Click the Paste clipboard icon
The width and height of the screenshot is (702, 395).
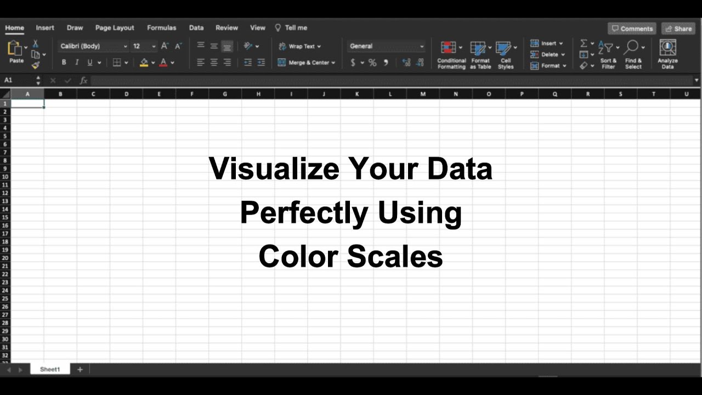click(15, 48)
